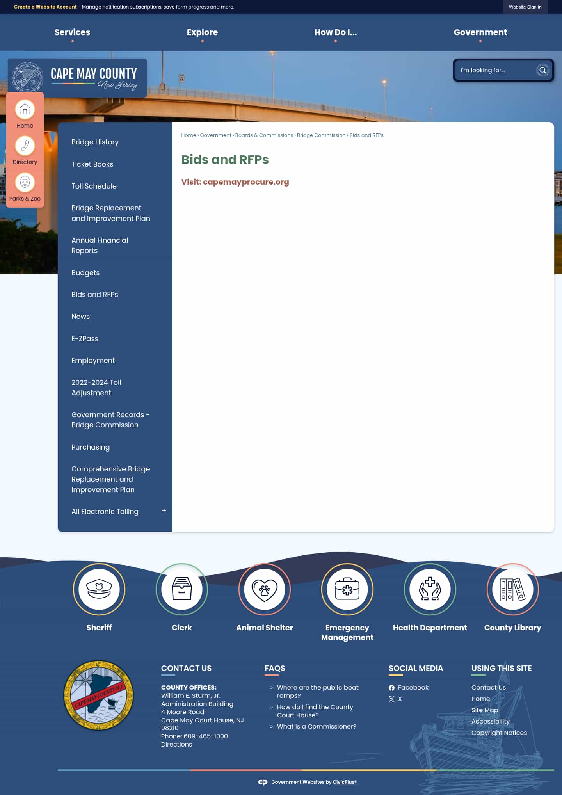This screenshot has width=562, height=795.
Task: Click the capemayprocure.org link
Action: pos(246,182)
